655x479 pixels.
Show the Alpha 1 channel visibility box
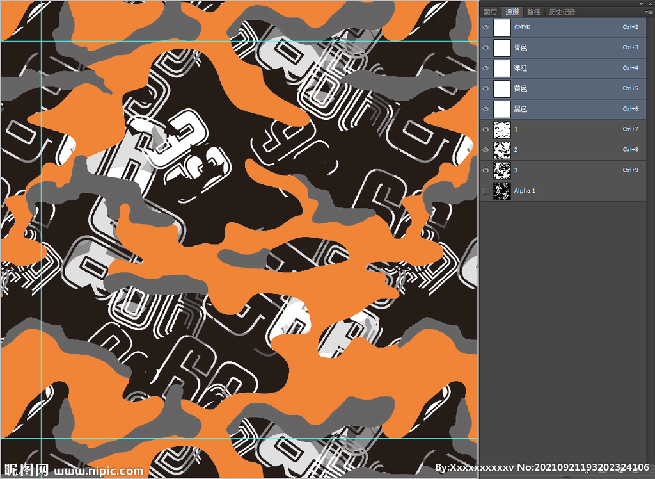click(x=485, y=191)
